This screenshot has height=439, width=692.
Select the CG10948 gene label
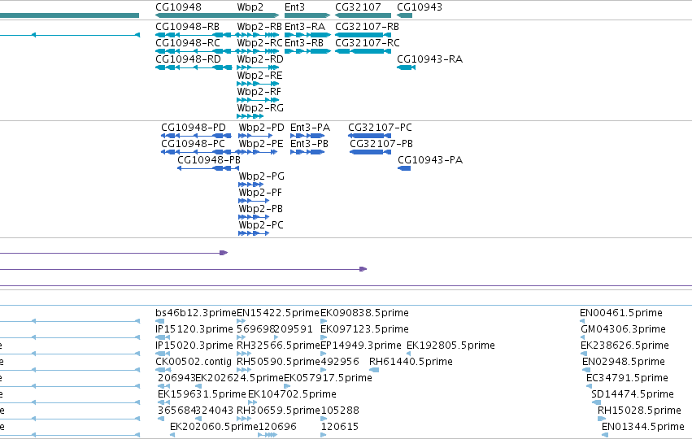click(178, 7)
